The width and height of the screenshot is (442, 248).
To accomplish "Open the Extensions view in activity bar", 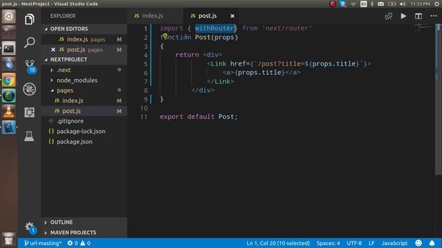I will pos(29,112).
